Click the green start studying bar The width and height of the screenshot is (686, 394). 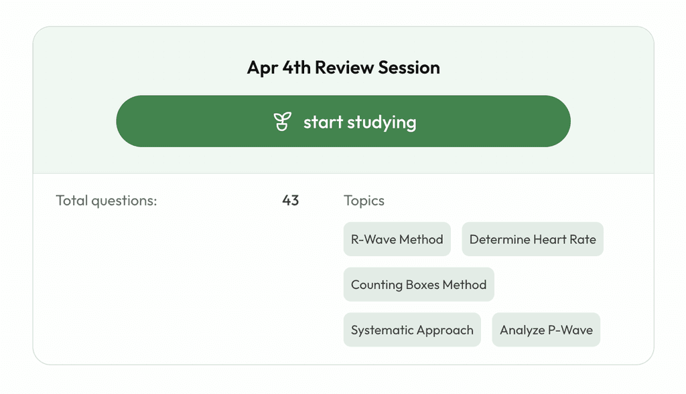343,121
